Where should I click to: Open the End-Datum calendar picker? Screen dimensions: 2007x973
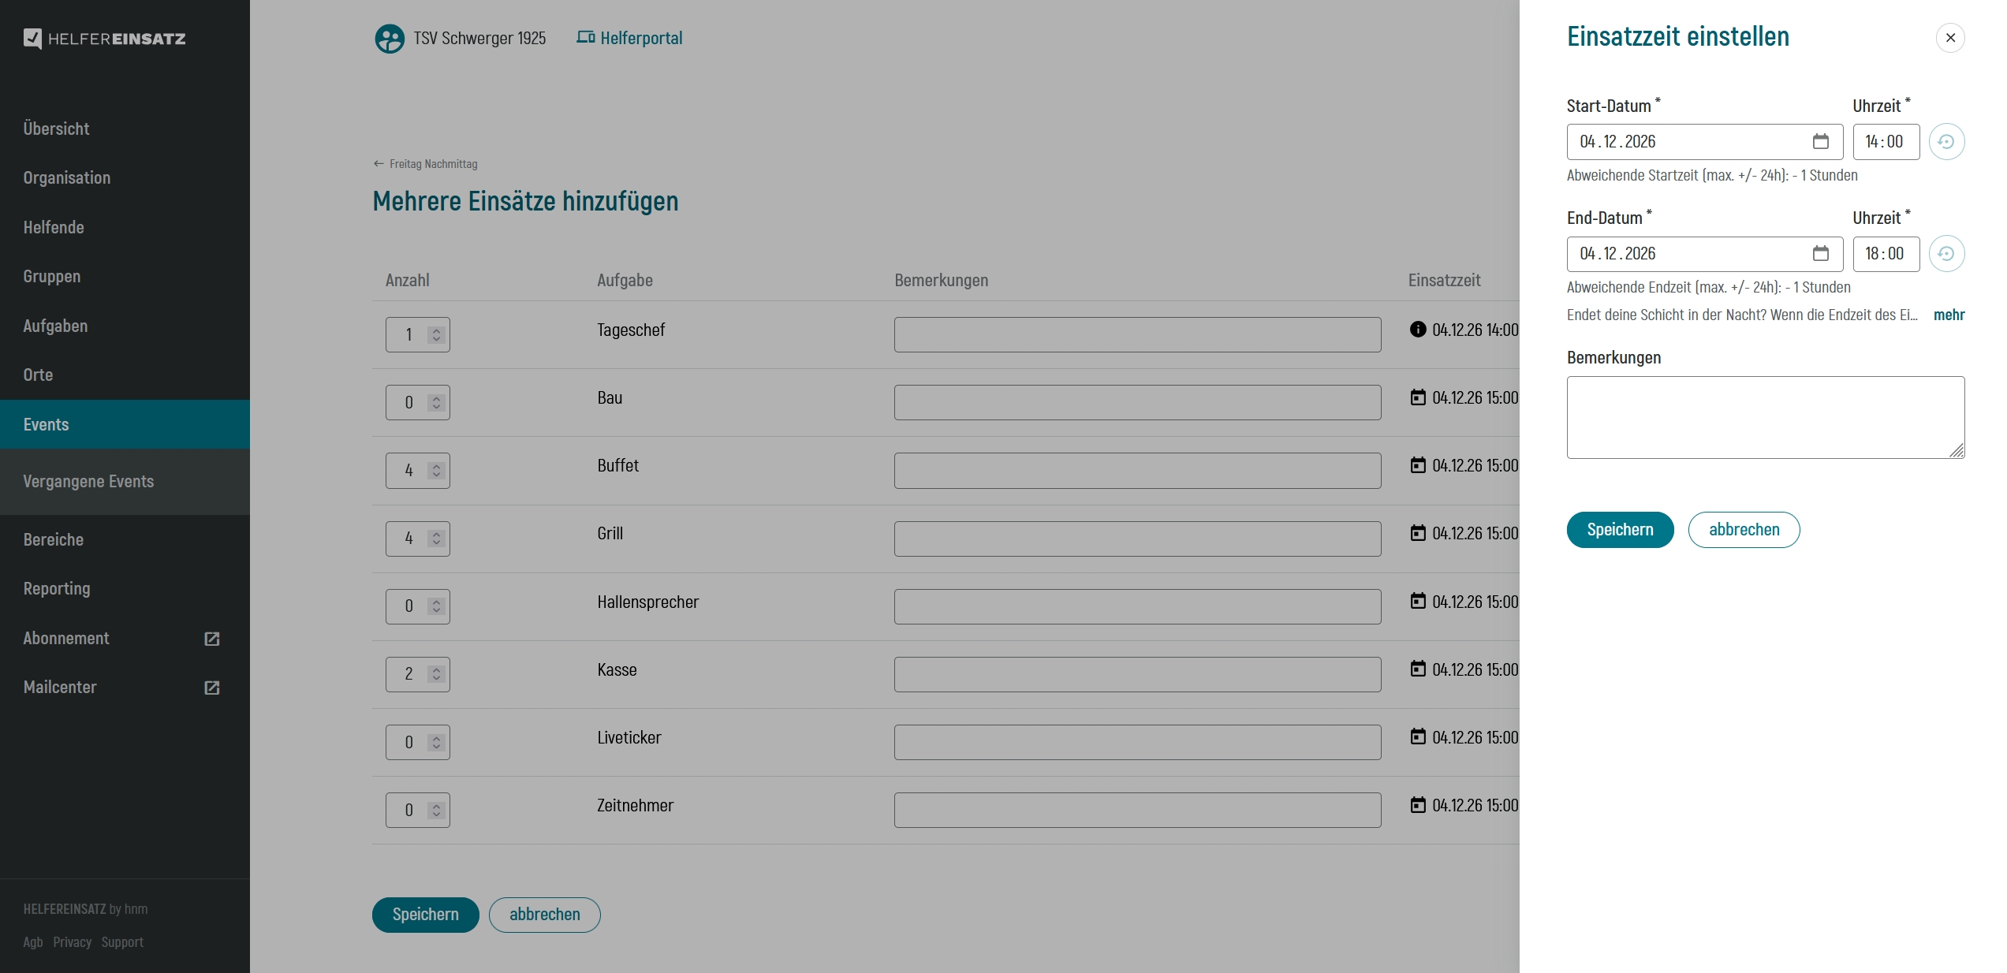click(x=1820, y=254)
